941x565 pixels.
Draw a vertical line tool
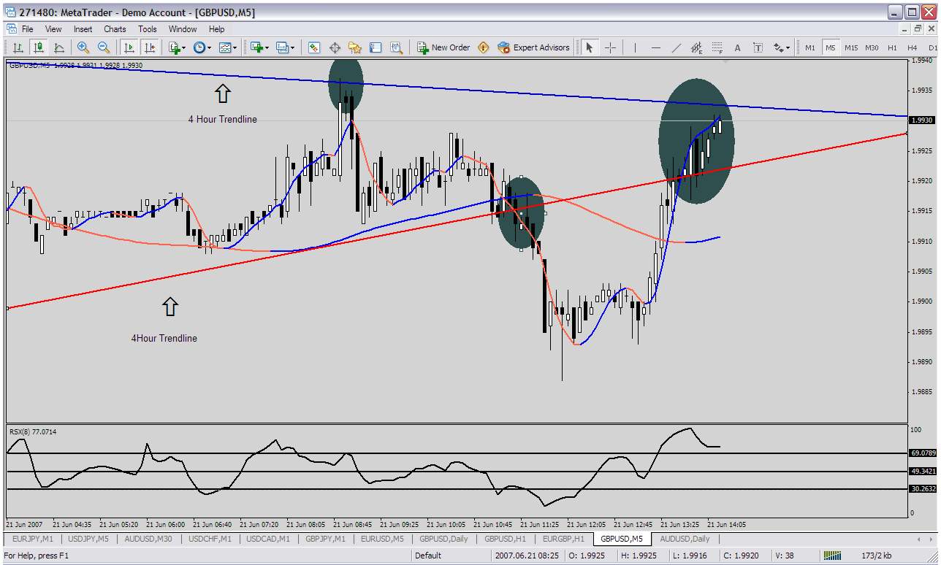tap(635, 47)
